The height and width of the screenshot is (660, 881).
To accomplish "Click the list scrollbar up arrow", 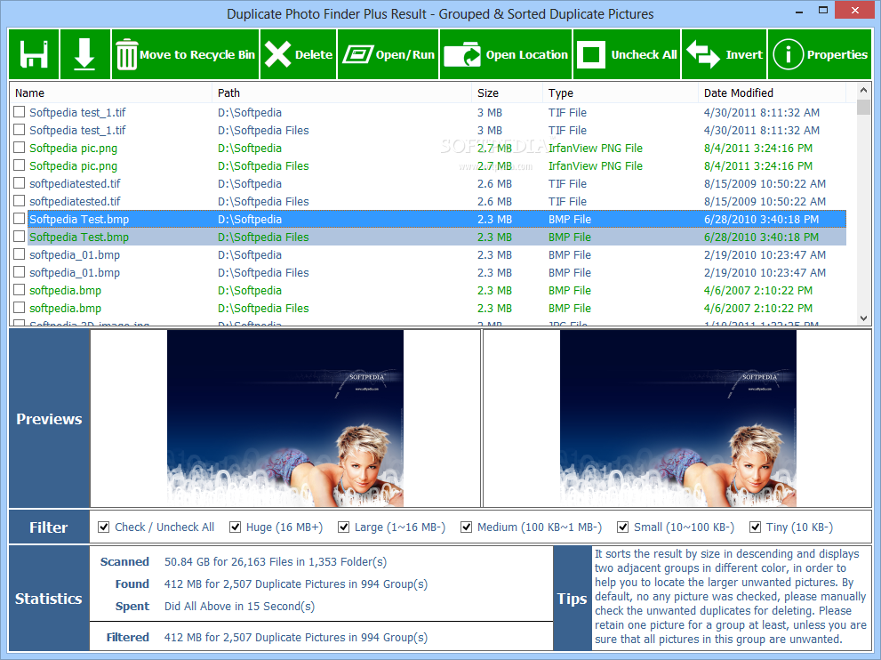I will tap(863, 90).
